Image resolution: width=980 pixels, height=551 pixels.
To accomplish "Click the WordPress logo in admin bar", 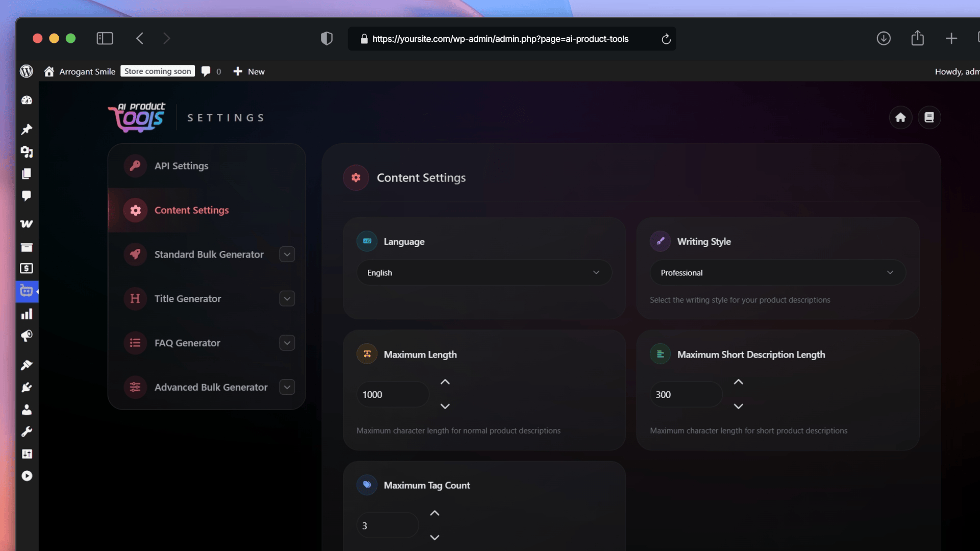I will [27, 71].
